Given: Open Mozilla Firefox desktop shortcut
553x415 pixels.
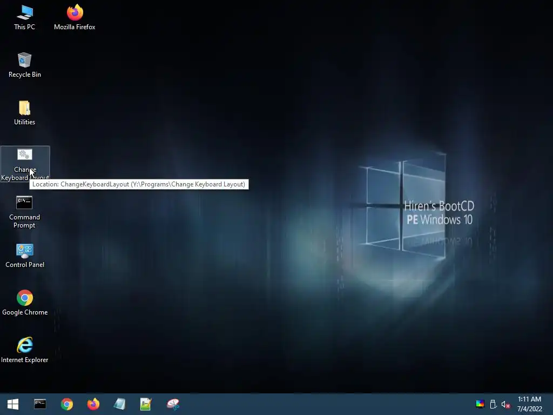Looking at the screenshot, I should click(75, 18).
